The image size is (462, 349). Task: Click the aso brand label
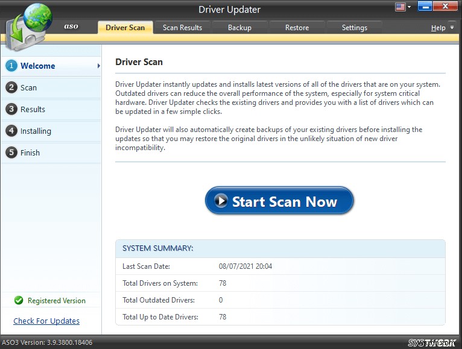pos(71,26)
